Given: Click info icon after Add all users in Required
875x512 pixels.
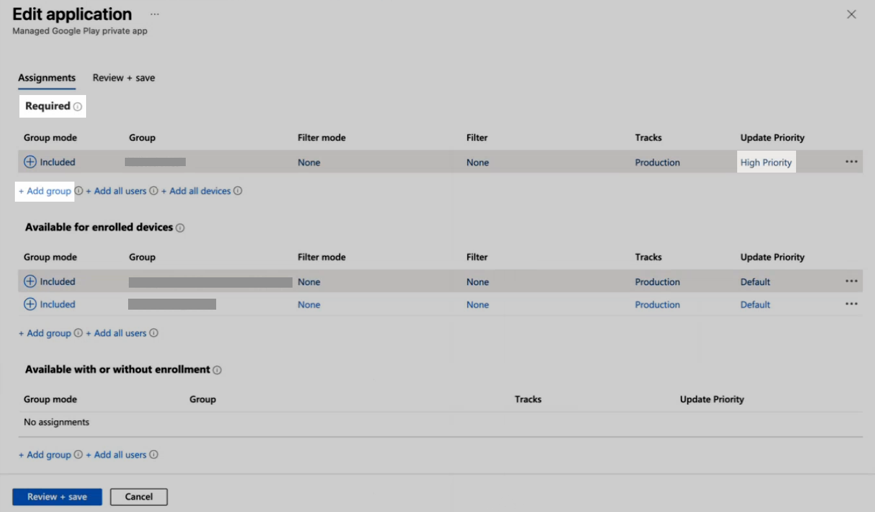Looking at the screenshot, I should click(153, 191).
